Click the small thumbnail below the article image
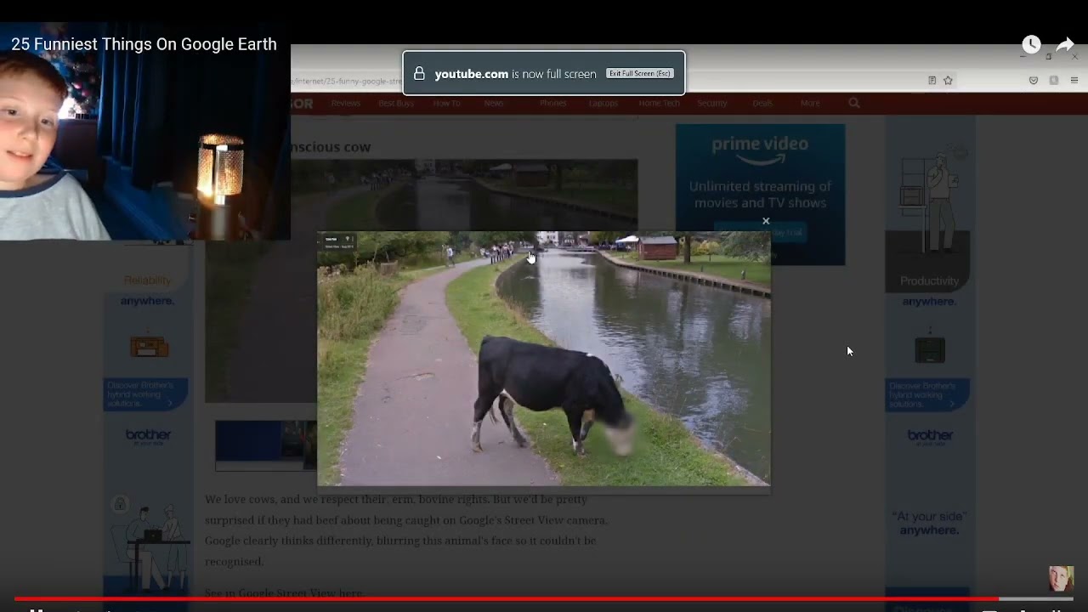 tap(266, 445)
